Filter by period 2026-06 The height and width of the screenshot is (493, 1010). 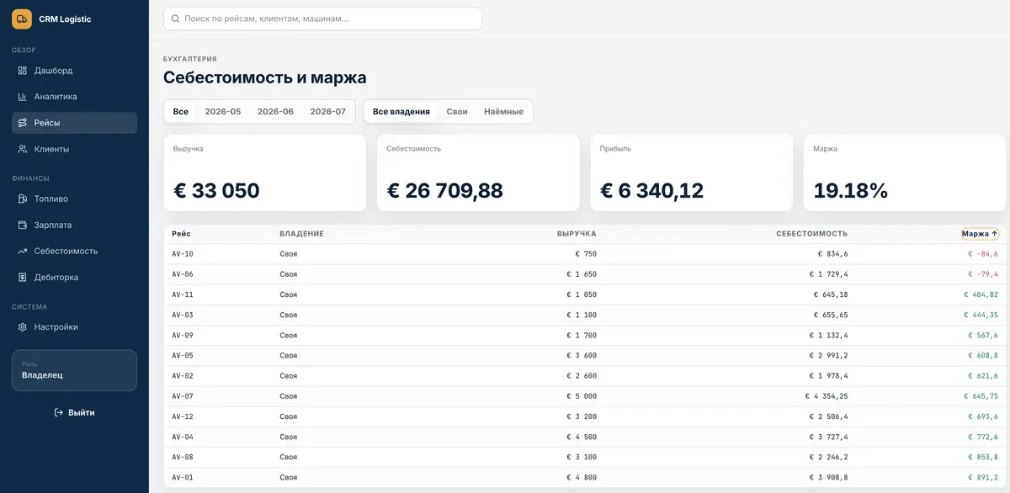275,111
